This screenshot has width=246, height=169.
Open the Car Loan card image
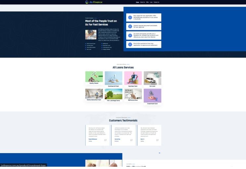tap(152, 78)
